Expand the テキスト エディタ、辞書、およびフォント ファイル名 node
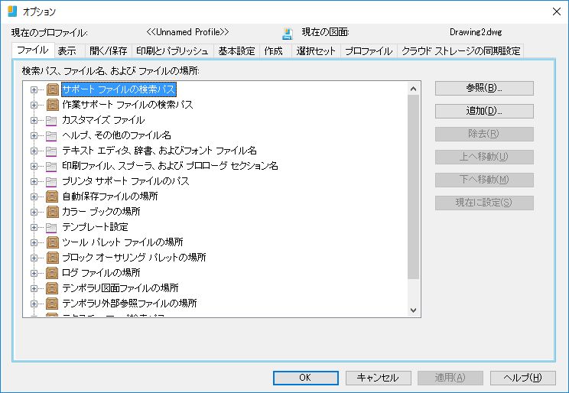This screenshot has height=393, width=569. 34,151
